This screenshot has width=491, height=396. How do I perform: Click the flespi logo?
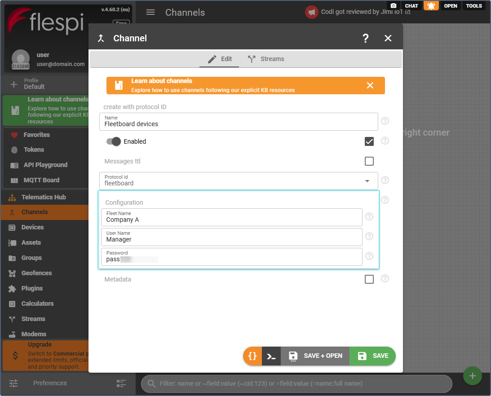pos(46,22)
